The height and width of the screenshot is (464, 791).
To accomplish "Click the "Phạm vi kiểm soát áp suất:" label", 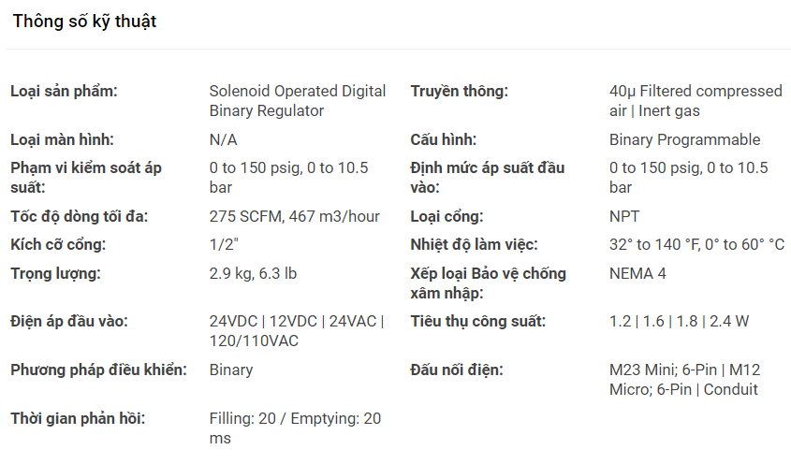I will (x=86, y=178).
